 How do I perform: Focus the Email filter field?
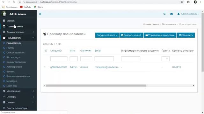coord(104,59)
